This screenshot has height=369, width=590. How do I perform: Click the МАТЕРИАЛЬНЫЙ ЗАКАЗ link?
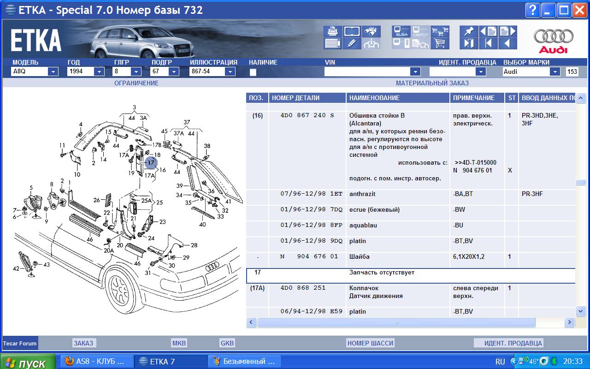point(432,83)
